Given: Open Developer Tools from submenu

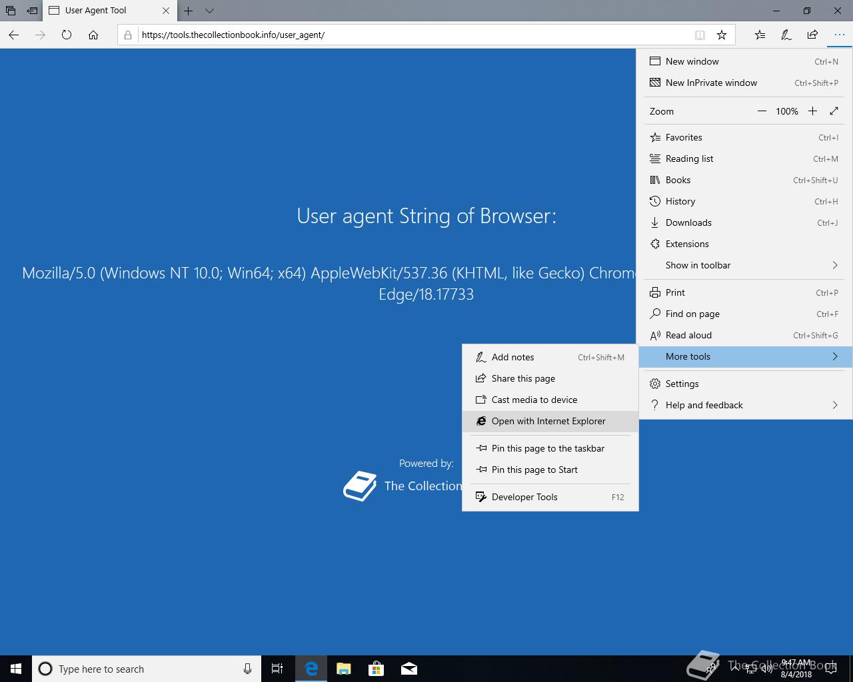Looking at the screenshot, I should coord(550,497).
